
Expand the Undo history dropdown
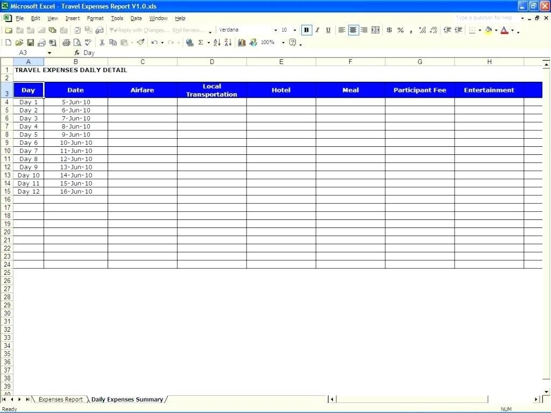point(162,42)
